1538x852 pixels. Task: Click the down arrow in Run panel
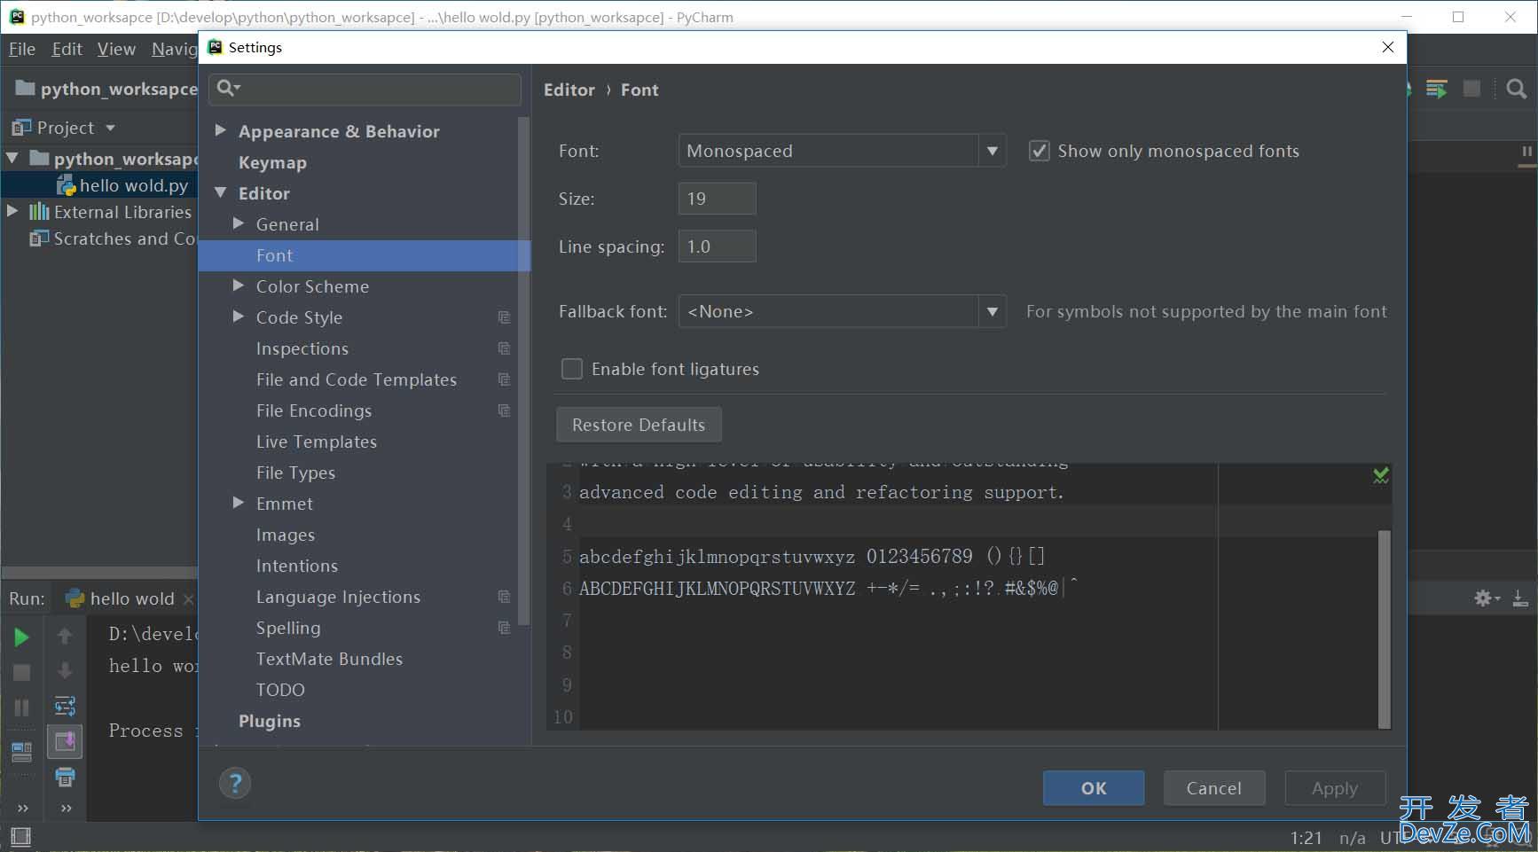click(x=65, y=670)
